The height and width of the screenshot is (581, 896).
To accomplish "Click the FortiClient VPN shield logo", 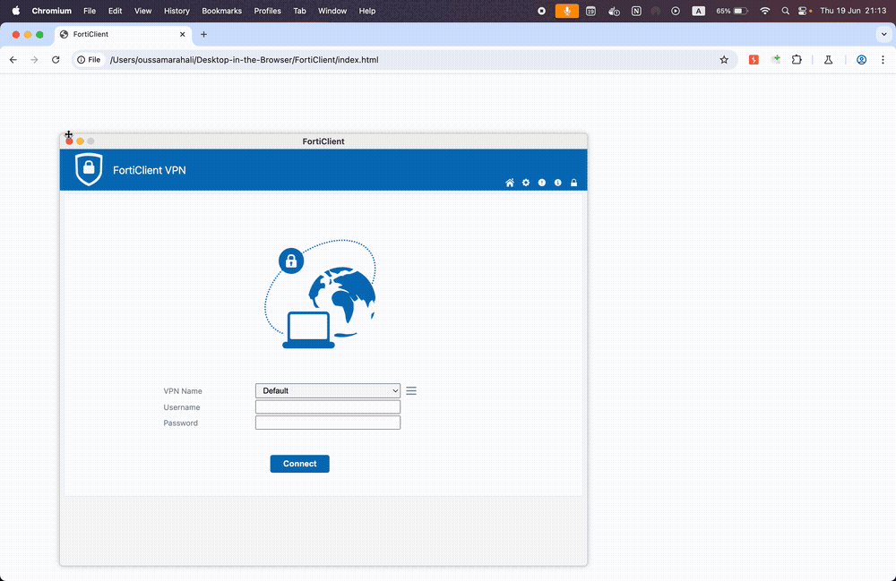I will (x=89, y=169).
